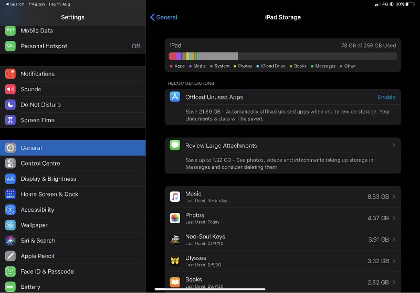The width and height of the screenshot is (420, 293).
Task: Tap the Music app note icon
Action: (x=175, y=197)
